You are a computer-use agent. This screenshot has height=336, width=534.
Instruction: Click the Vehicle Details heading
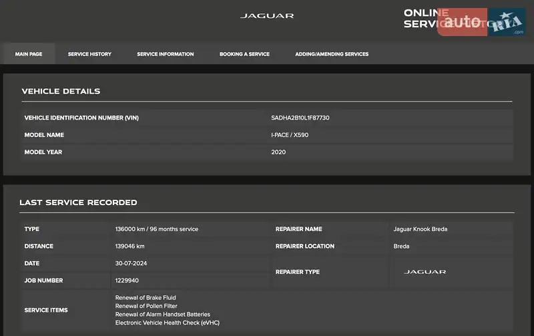(x=61, y=92)
